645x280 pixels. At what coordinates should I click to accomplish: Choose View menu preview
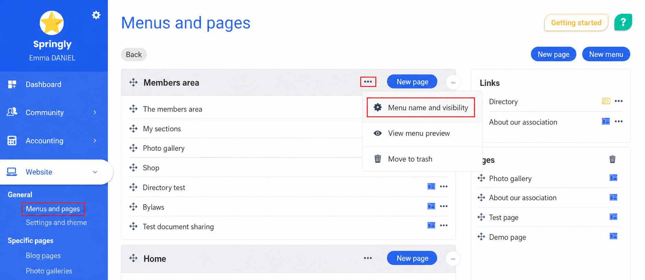[x=422, y=133]
